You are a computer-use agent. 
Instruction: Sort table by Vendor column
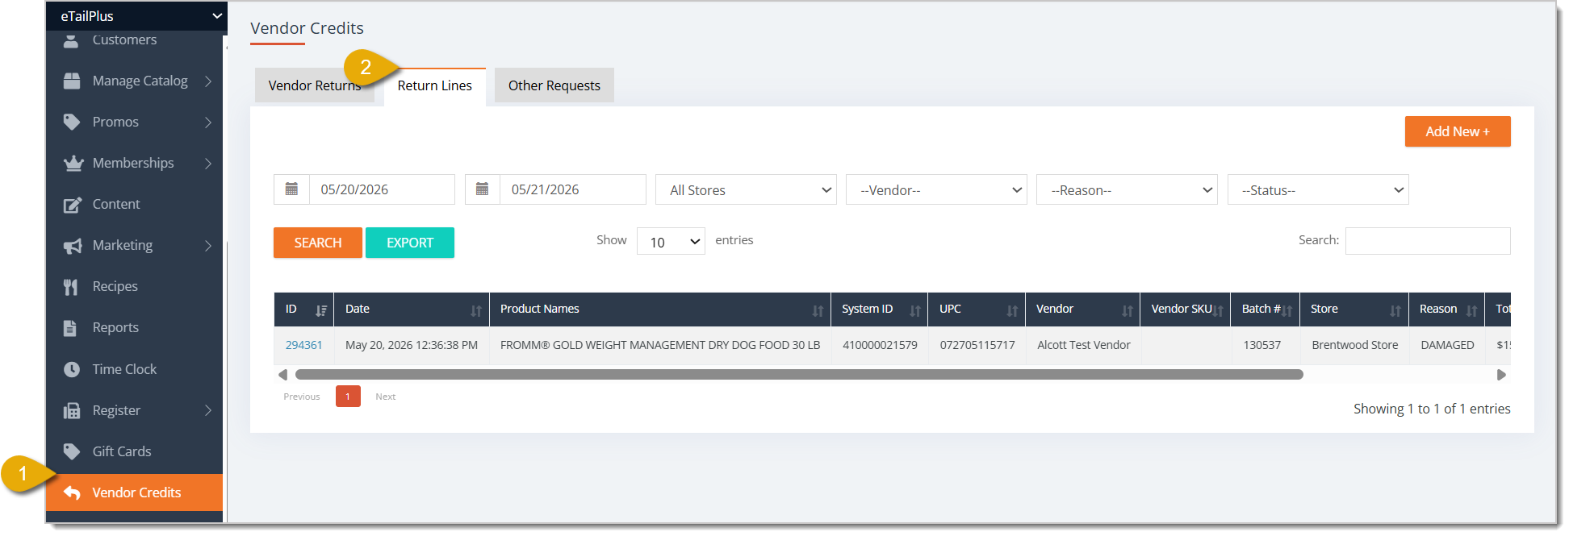point(1083,310)
